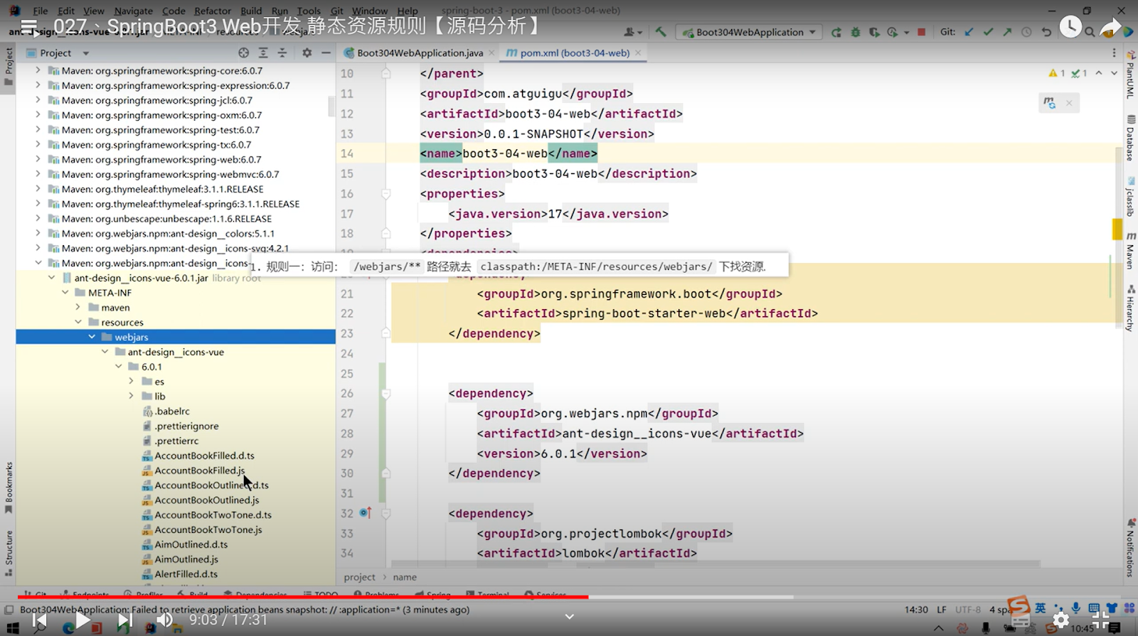Fold the properties block at line 16
Viewport: 1138px width, 636px height.
385,193
